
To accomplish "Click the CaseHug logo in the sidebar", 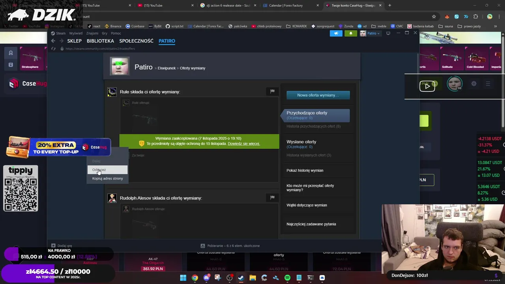I will coord(28,83).
